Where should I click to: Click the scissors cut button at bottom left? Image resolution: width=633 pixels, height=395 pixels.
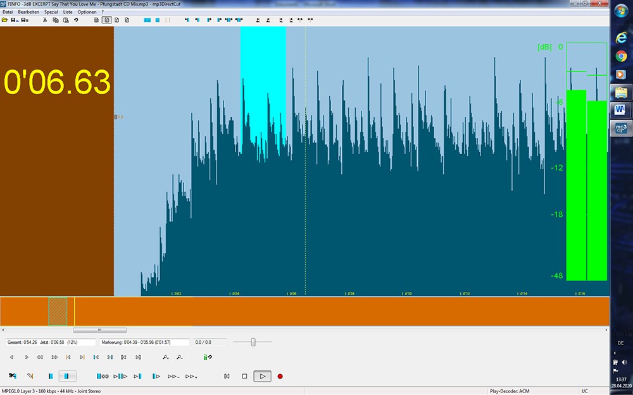[13, 377]
